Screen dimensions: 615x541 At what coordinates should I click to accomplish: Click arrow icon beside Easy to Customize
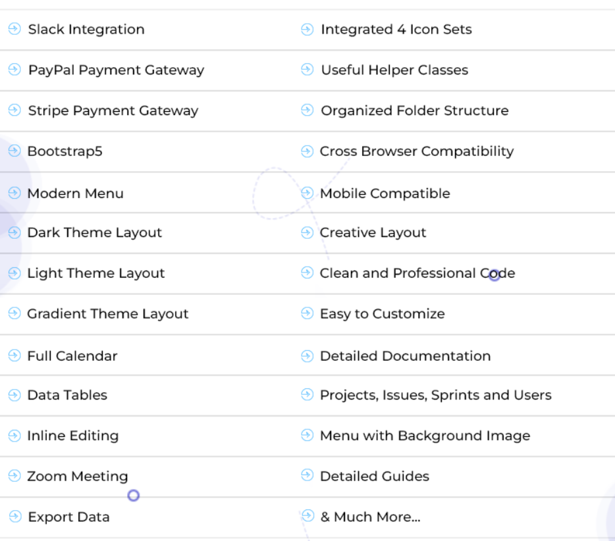point(307,314)
